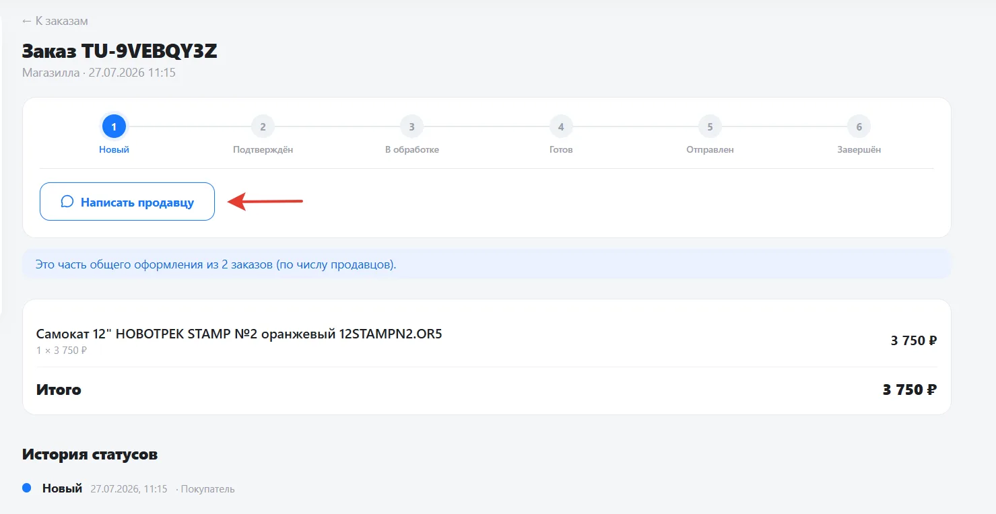This screenshot has height=514, width=996.
Task: Click the chat bubble icon in seller button
Action: point(67,202)
